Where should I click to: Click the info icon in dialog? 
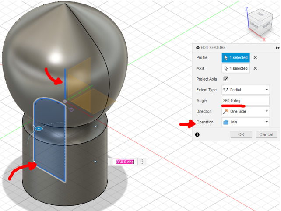(197, 134)
